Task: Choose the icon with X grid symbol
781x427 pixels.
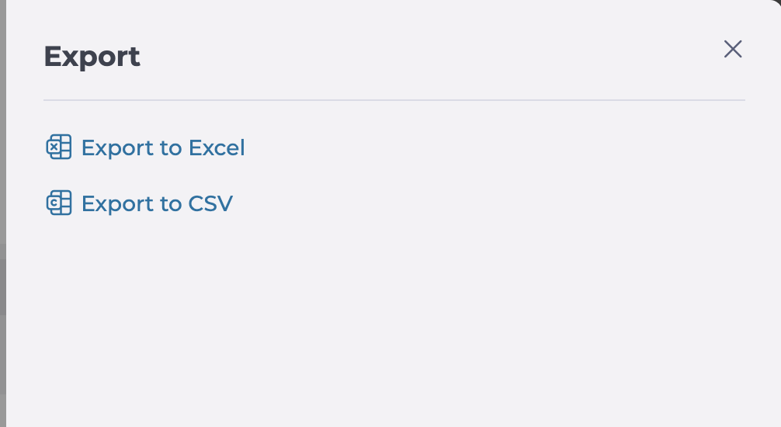Action: 59,147
